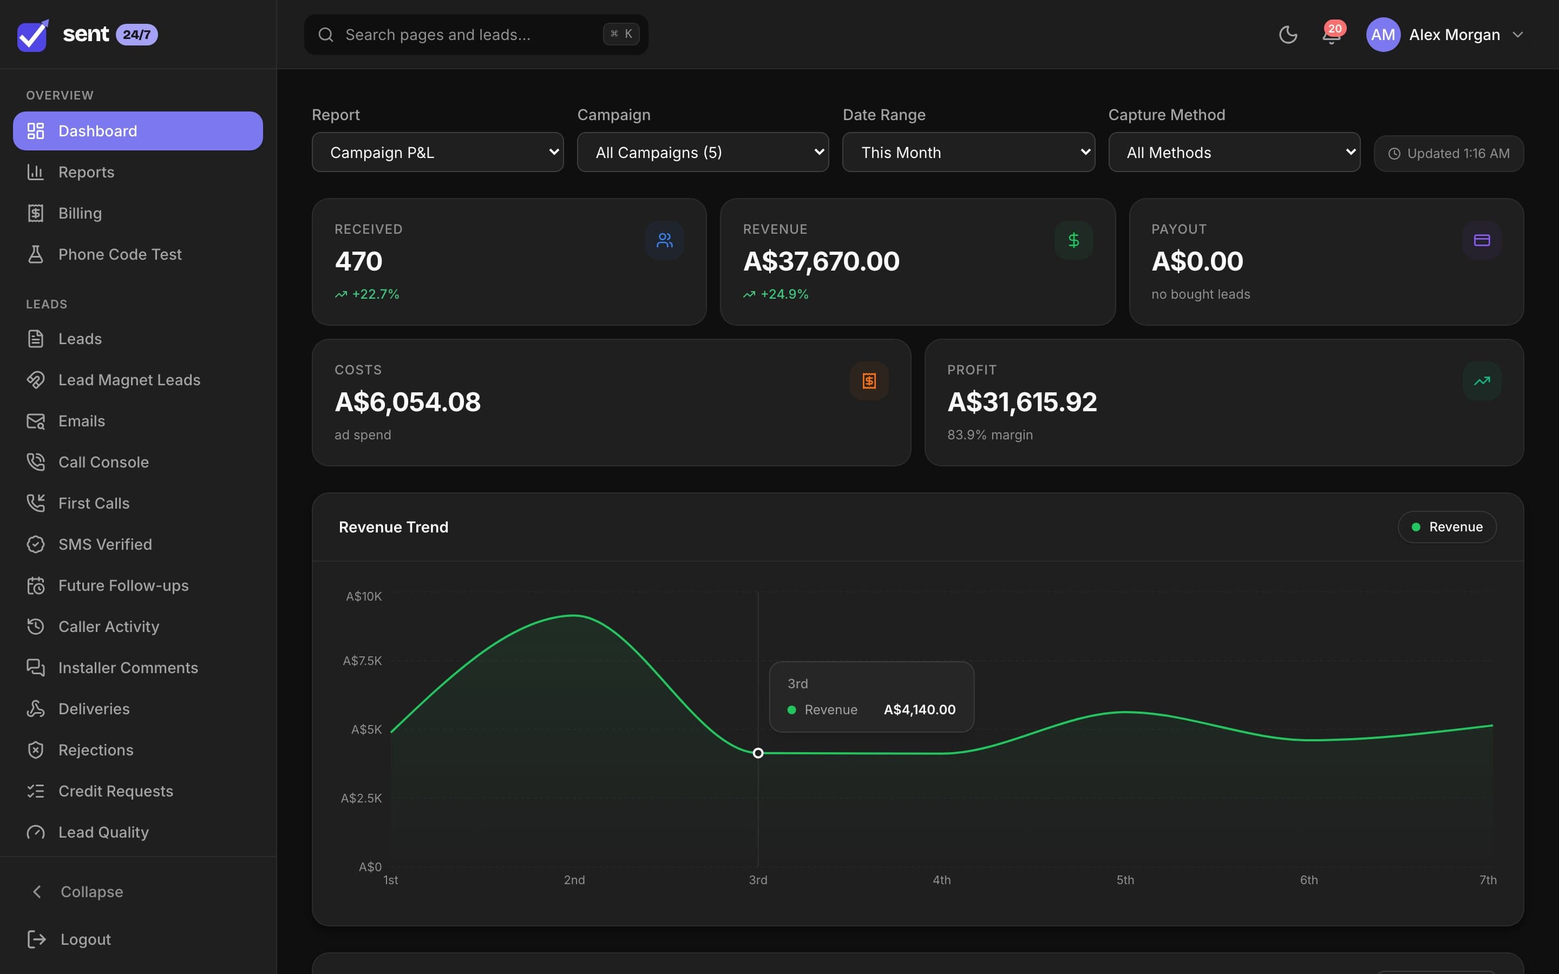This screenshot has height=974, width=1559.
Task: Click the Revenue Trend chart title
Action: [394, 527]
